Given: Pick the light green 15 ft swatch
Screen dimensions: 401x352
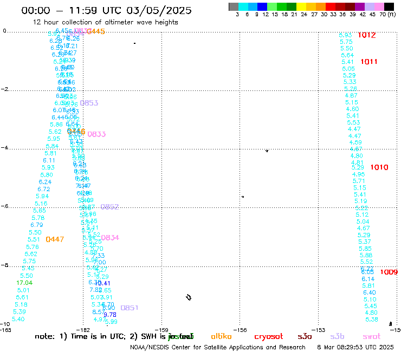Looking at the screenshot, I should [x=272, y=6].
